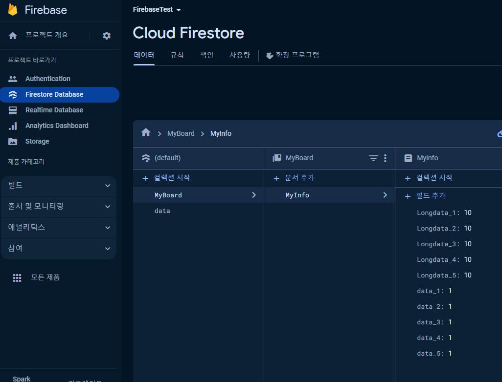Click the Longdata_5 field
502x382 pixels.
444,276
